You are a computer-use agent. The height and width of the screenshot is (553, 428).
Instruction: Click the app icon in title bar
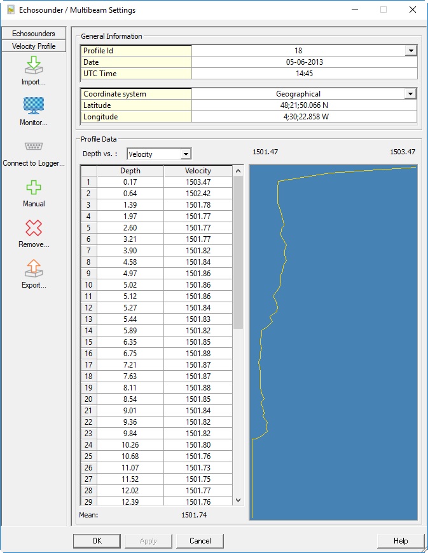pos(10,10)
